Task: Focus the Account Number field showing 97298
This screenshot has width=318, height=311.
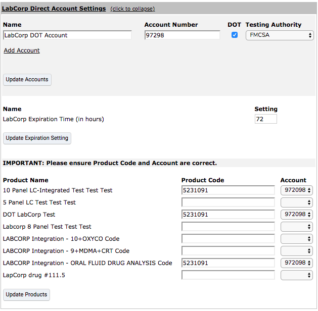Action: [x=182, y=35]
